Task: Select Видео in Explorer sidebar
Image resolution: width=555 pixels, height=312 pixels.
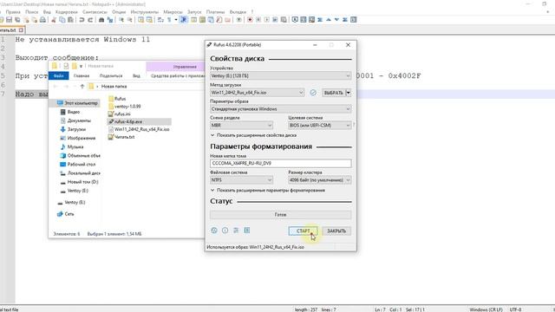Action: [70, 112]
